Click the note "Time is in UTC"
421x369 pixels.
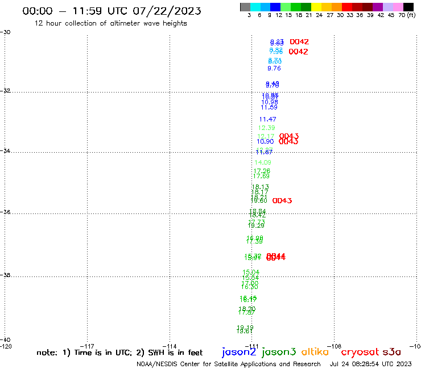103,353
